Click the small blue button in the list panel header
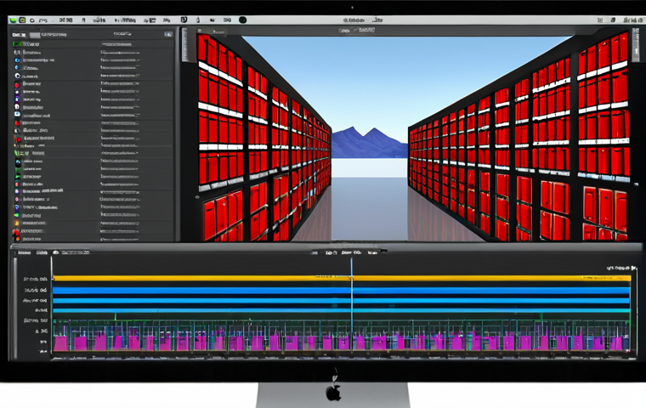Viewport: 646px width, 408px height. click(x=168, y=34)
